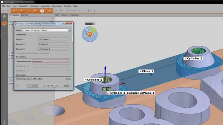Close the explorer panel with the small x
The height and width of the screenshot is (125, 223).
(53, 19)
